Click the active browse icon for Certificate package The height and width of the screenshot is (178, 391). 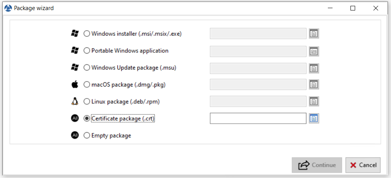[314, 118]
